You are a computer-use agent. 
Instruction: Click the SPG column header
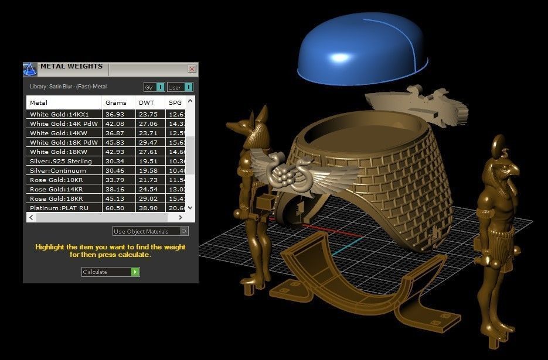click(175, 102)
